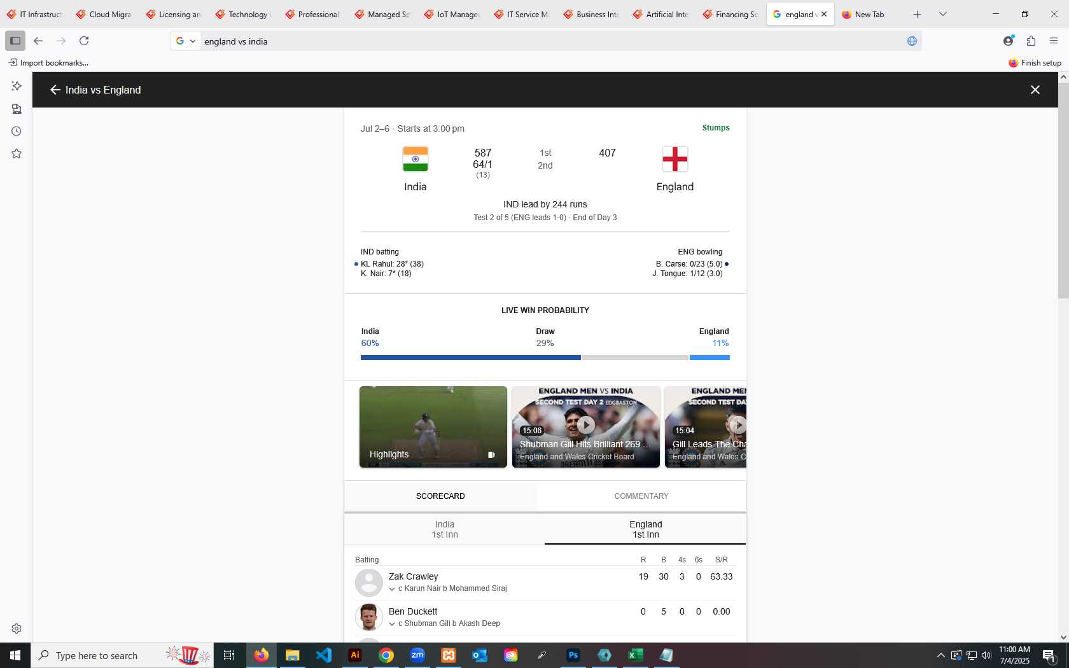This screenshot has height=668, width=1069.
Task: Open Task View on the taskbar
Action: [x=229, y=655]
